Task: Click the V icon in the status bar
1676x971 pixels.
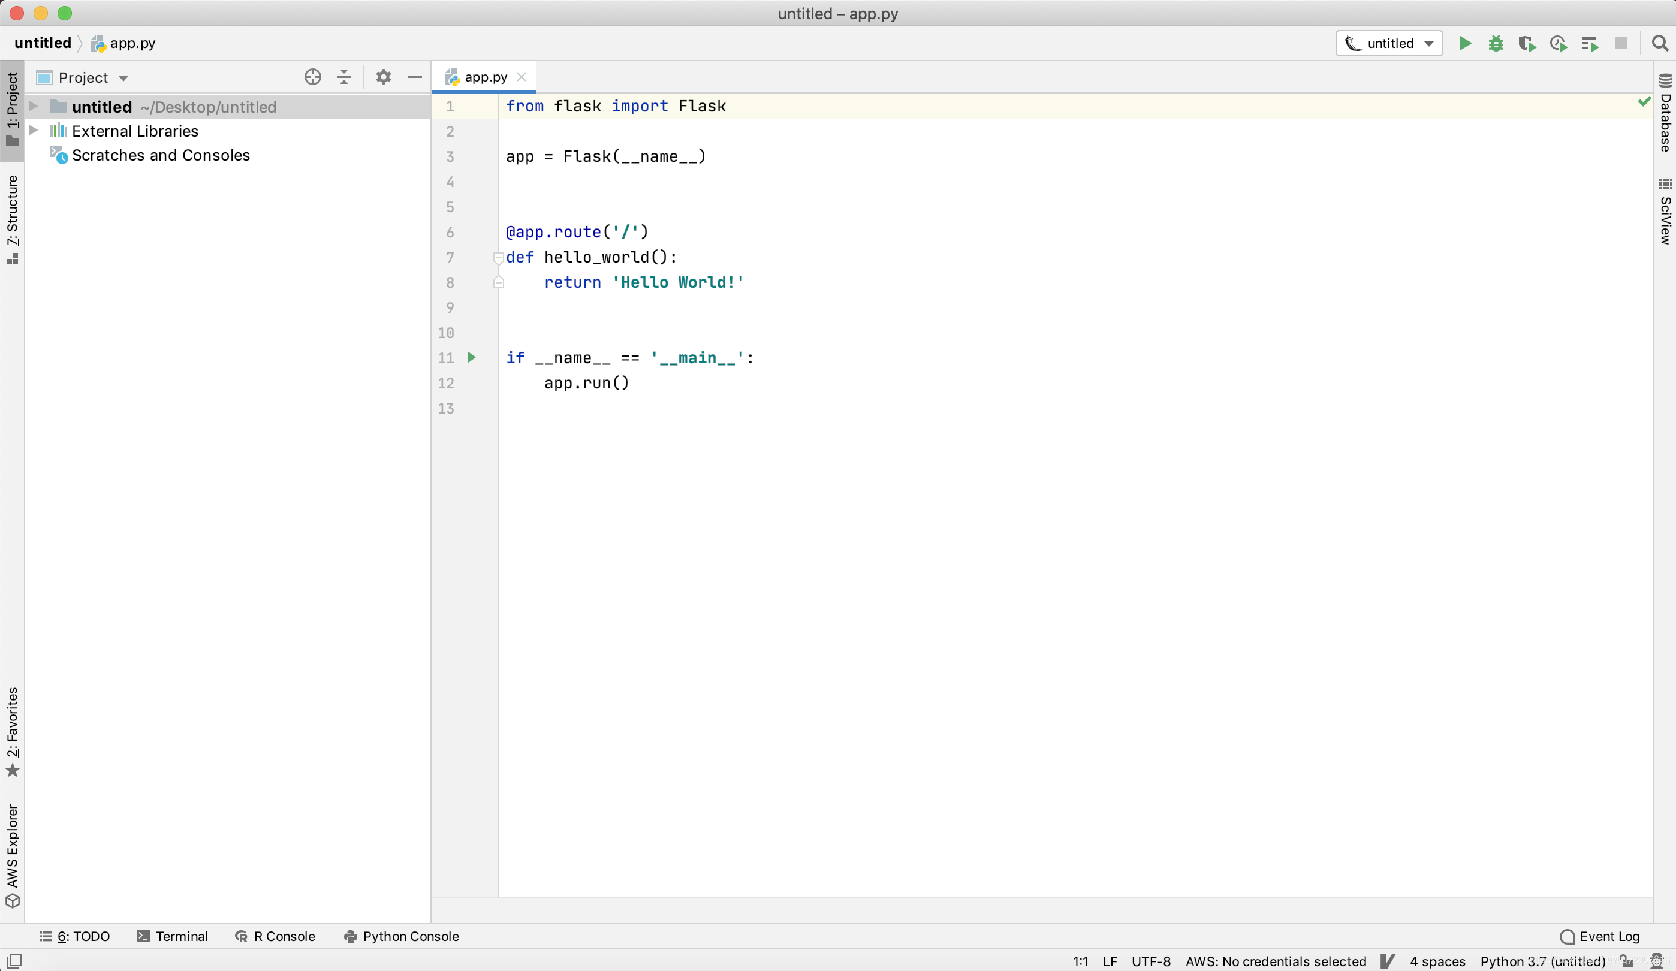Action: coord(1387,961)
